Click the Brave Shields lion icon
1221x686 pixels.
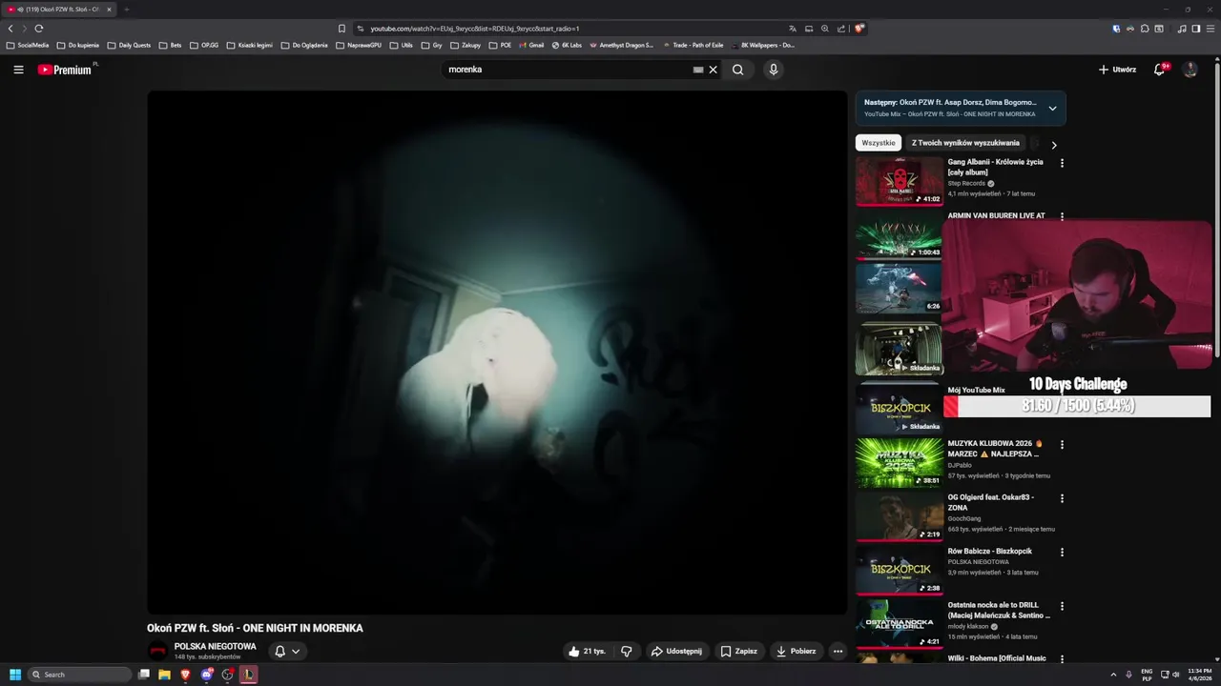pyautogui.click(x=859, y=29)
